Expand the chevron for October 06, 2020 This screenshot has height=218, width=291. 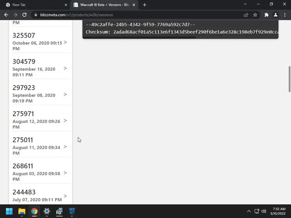pyautogui.click(x=65, y=42)
